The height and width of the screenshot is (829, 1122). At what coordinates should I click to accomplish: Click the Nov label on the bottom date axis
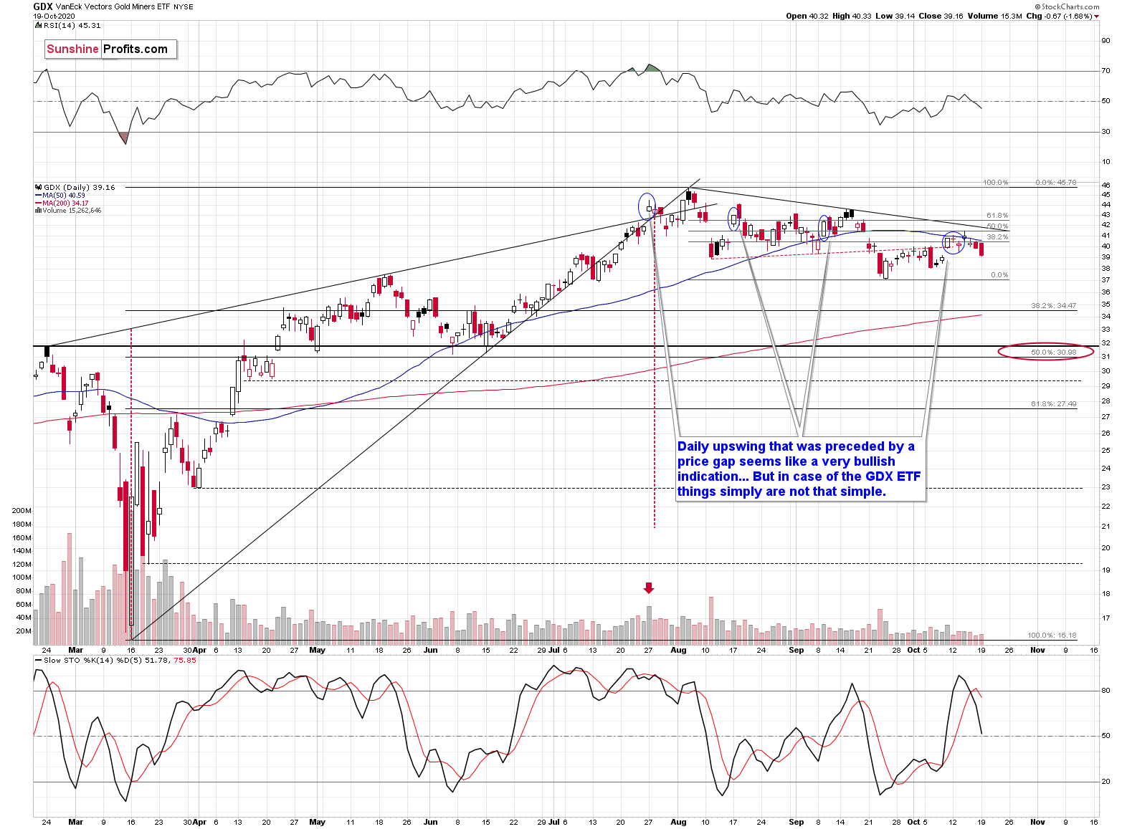(1037, 822)
